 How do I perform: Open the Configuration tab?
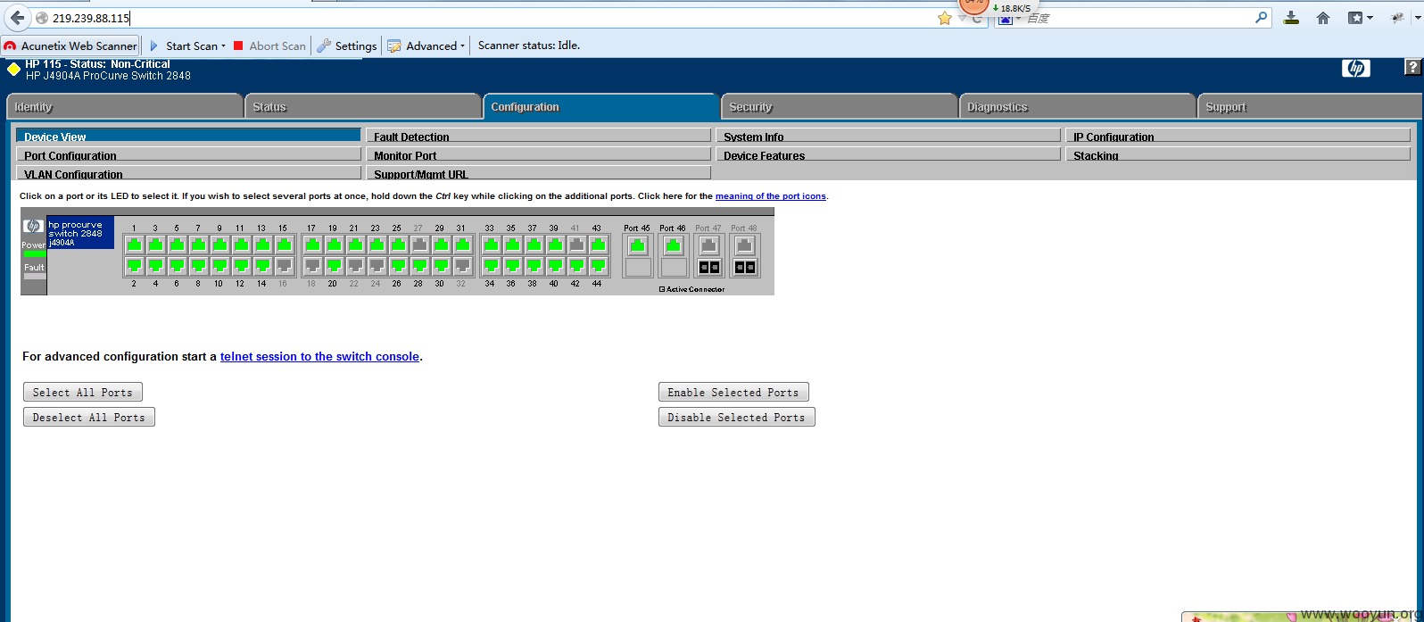[x=601, y=106]
